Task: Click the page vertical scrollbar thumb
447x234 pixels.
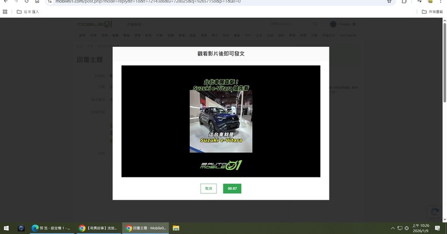Action: click(445, 62)
